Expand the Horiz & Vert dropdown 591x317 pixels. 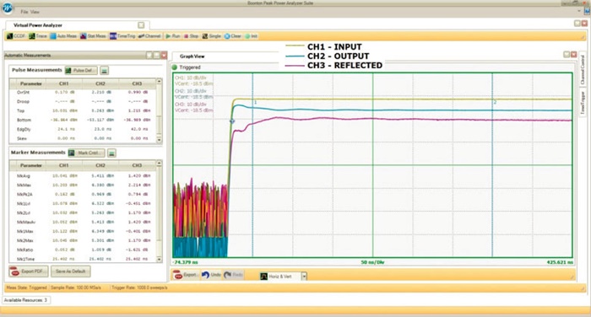304,277
